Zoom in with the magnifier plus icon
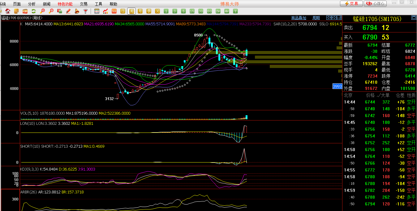The image size is (417, 211). click(43, 11)
